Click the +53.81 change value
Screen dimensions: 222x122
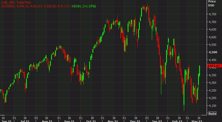(x=76, y=6)
